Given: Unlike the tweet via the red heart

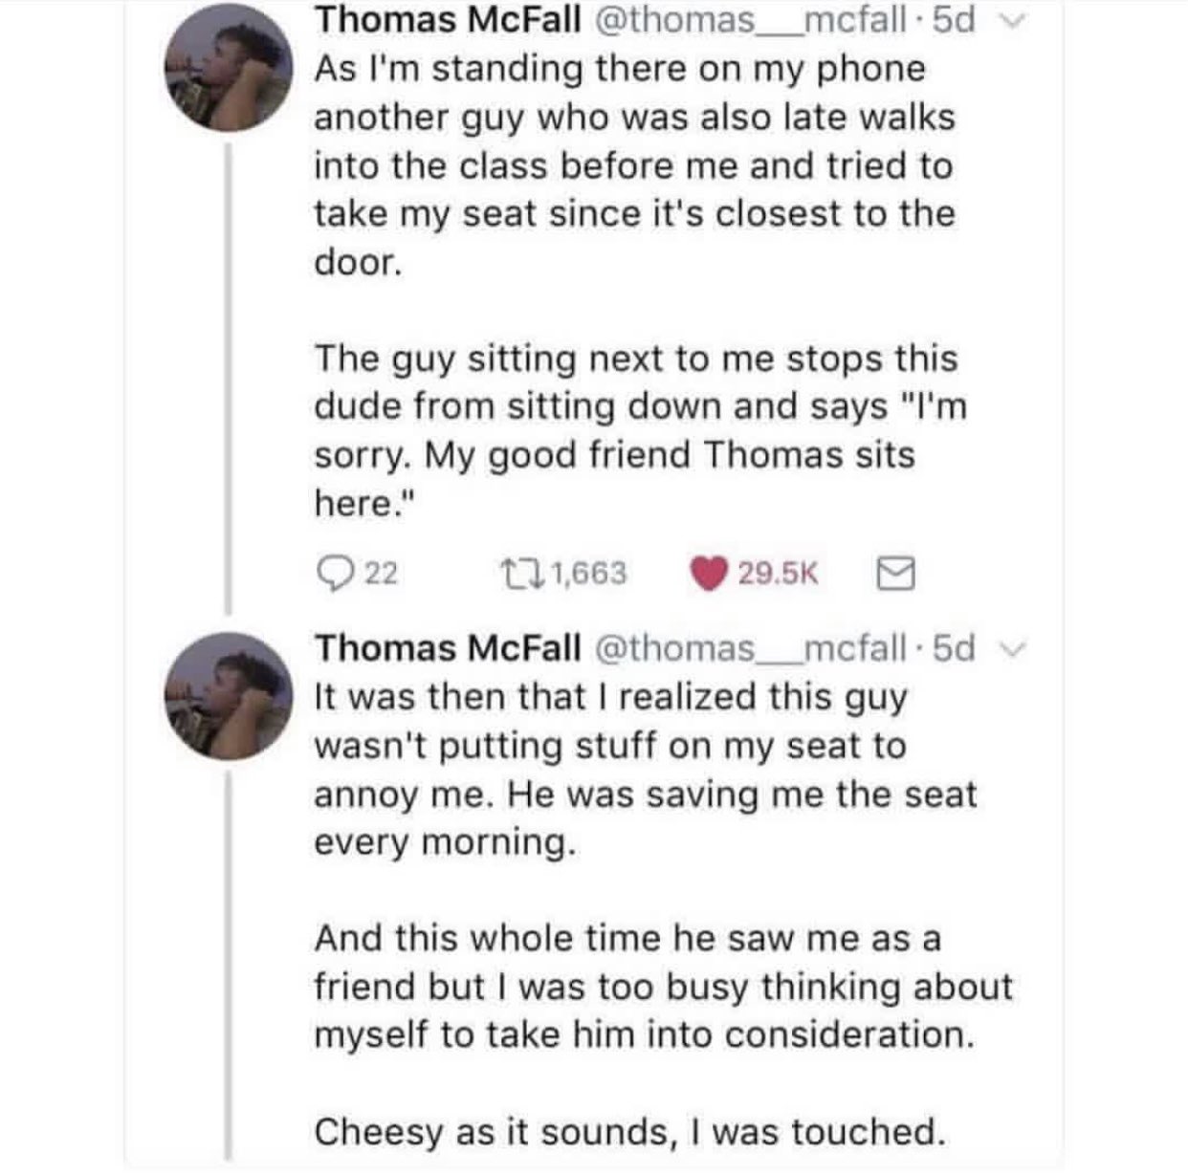Looking at the screenshot, I should [709, 573].
